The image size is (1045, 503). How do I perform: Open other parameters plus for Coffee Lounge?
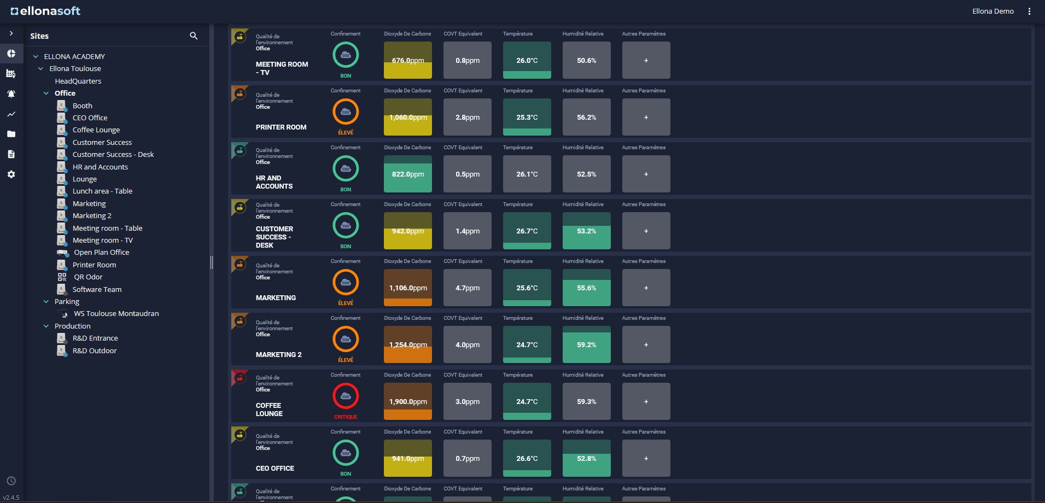pos(646,401)
